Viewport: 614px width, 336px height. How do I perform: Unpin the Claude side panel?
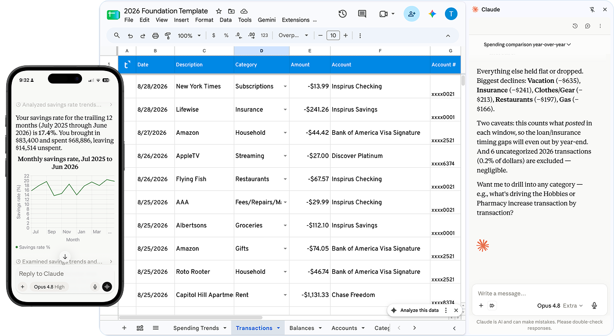pyautogui.click(x=592, y=9)
